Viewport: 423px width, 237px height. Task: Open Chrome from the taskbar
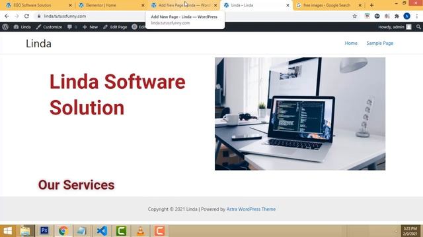pos(63,231)
